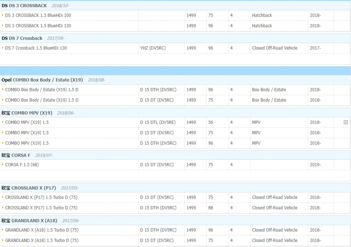
Task: Click arrow bullet beside last GRANDLAND X row
Action: [x=3, y=240]
